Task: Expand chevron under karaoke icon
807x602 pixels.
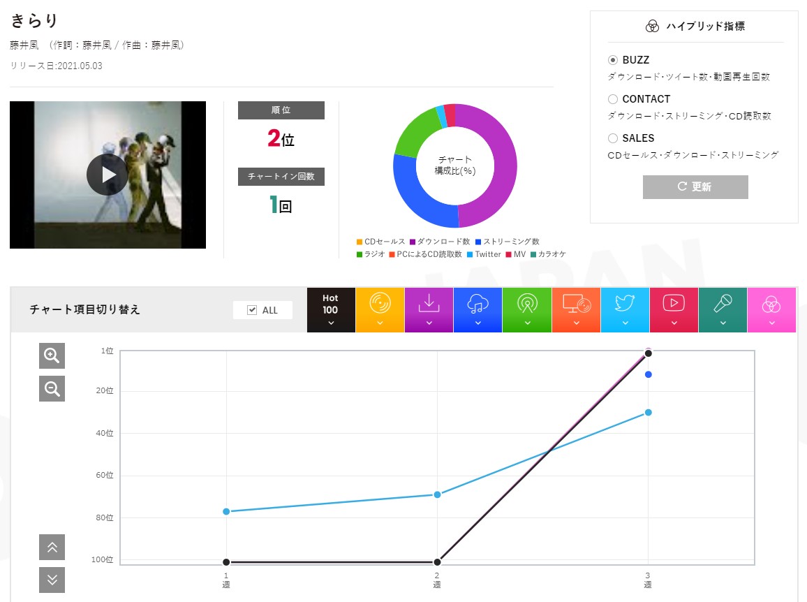Action: click(x=723, y=323)
